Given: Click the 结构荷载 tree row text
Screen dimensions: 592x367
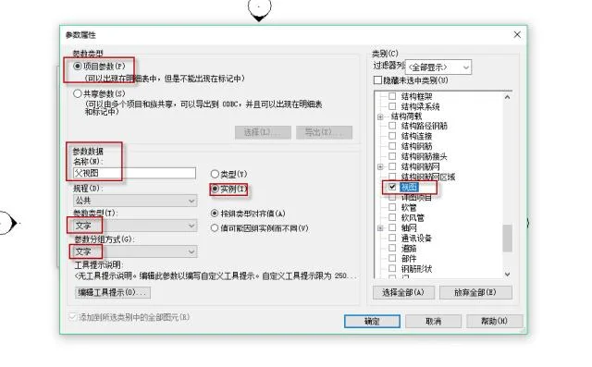Looking at the screenshot, I should point(406,116).
